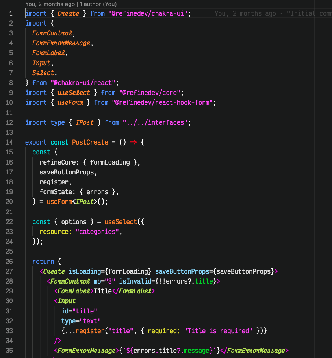
Task: Click the export keyword on line 14
Action: [x=36, y=142]
